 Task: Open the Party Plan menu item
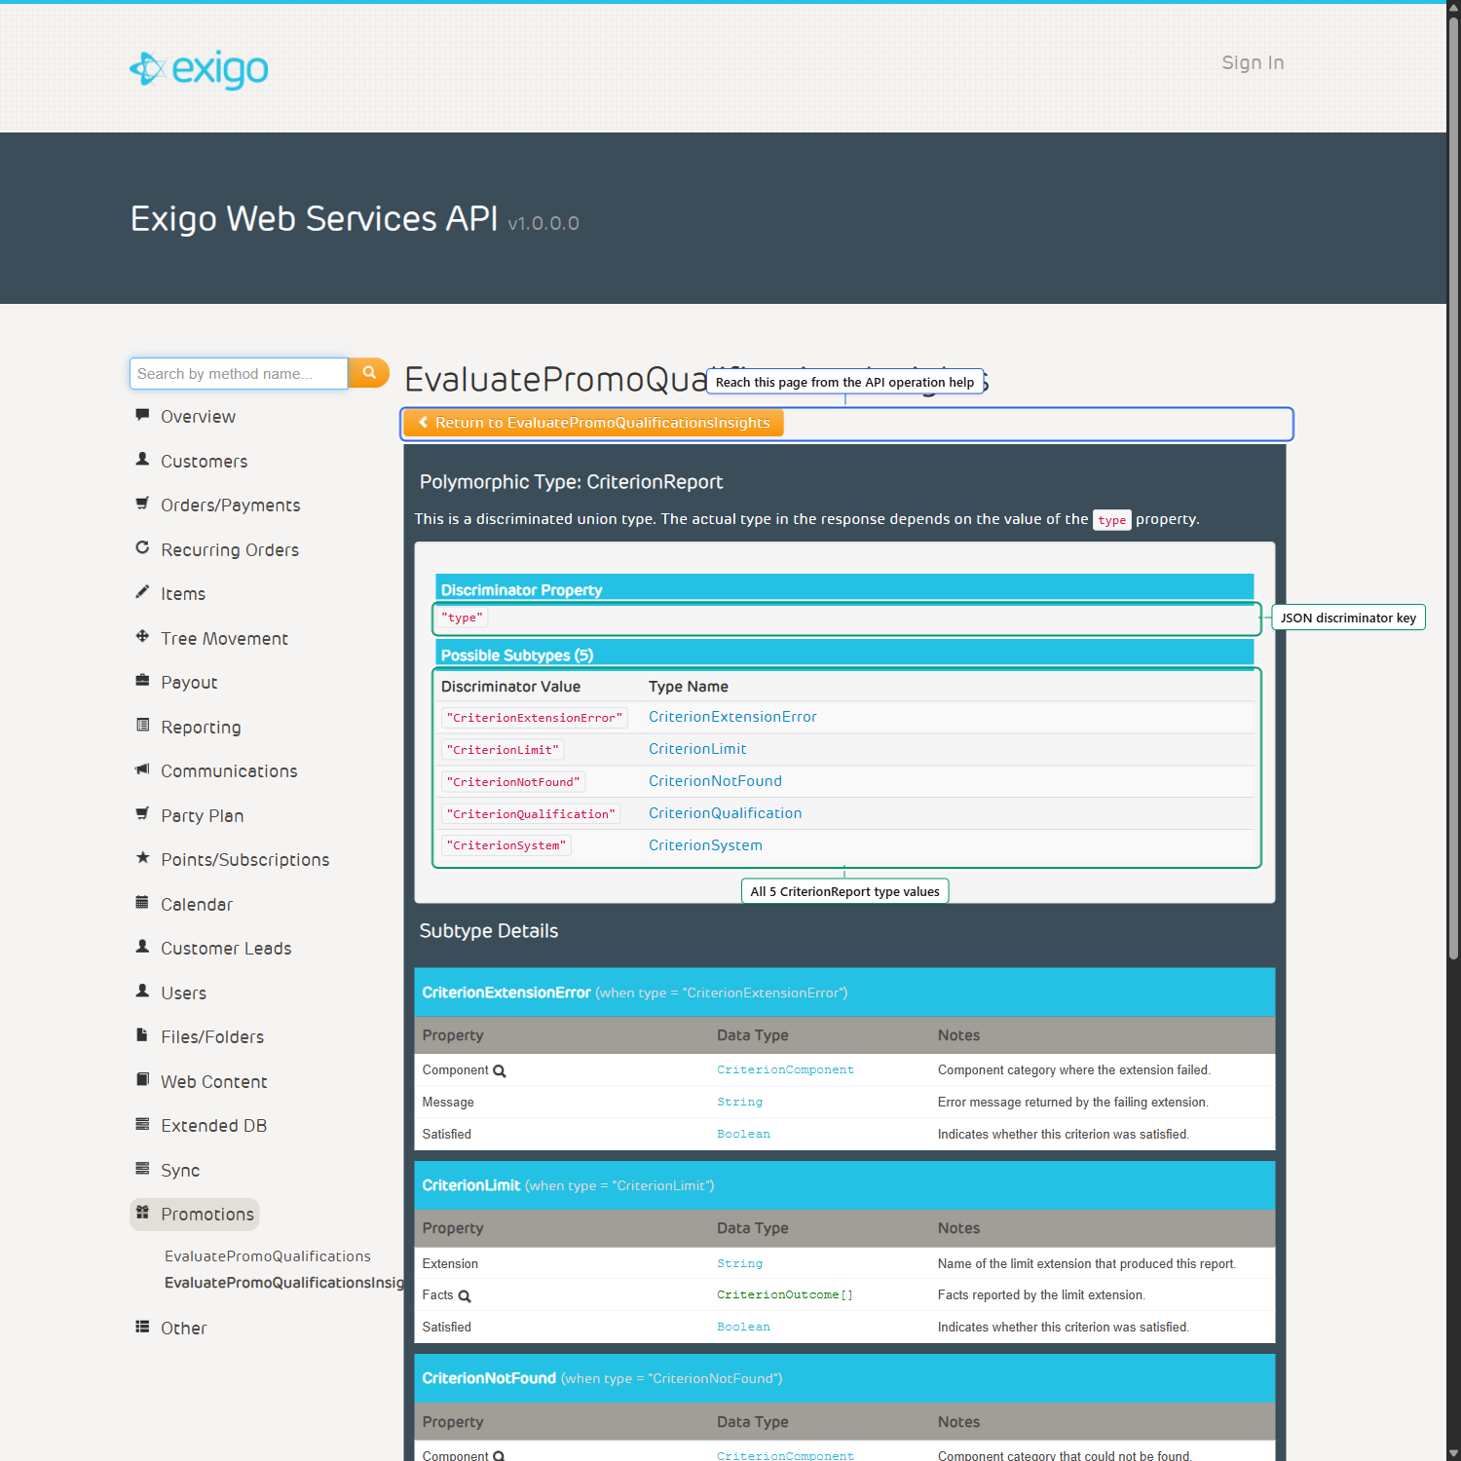point(202,816)
